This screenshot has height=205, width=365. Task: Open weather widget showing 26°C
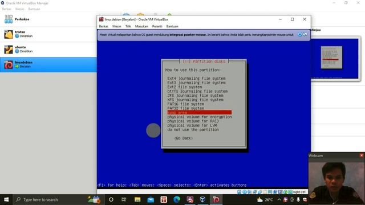point(265,200)
